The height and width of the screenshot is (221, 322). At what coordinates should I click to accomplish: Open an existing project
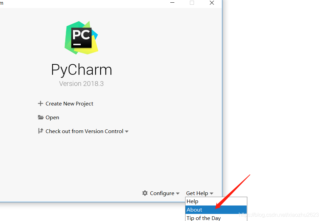click(52, 117)
